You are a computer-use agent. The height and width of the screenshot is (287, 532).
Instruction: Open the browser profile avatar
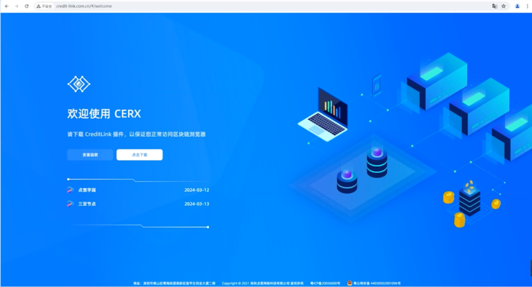(517, 6)
